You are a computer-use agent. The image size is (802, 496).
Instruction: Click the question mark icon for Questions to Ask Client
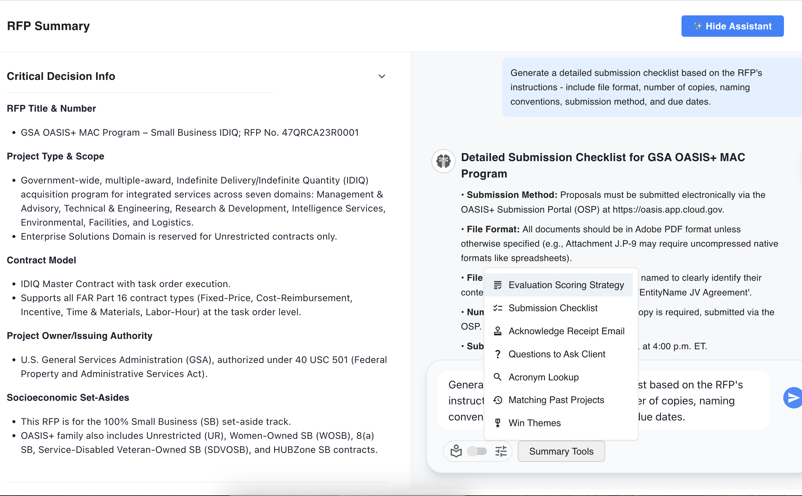(497, 354)
